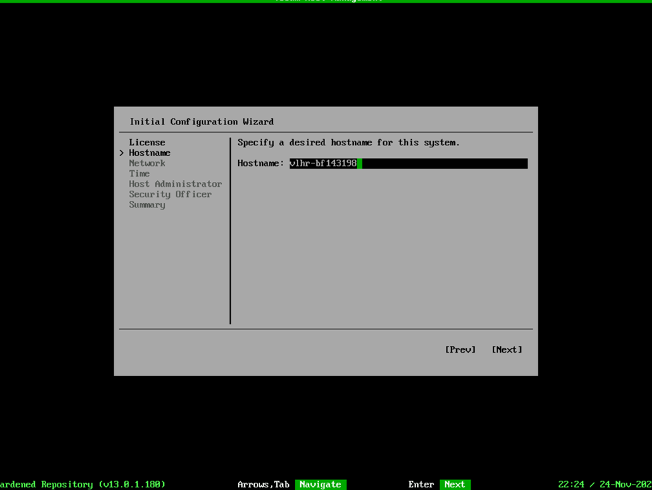Click the green Next hint in footer
652x490 pixels.
[455, 484]
